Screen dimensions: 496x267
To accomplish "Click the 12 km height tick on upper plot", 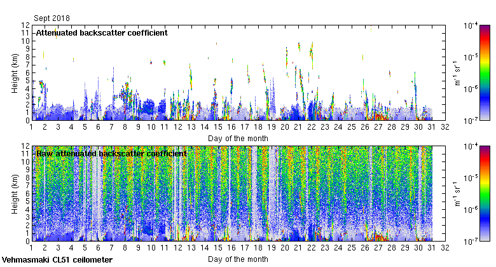I will pos(25,25).
